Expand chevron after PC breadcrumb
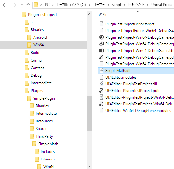 coord(53,5)
